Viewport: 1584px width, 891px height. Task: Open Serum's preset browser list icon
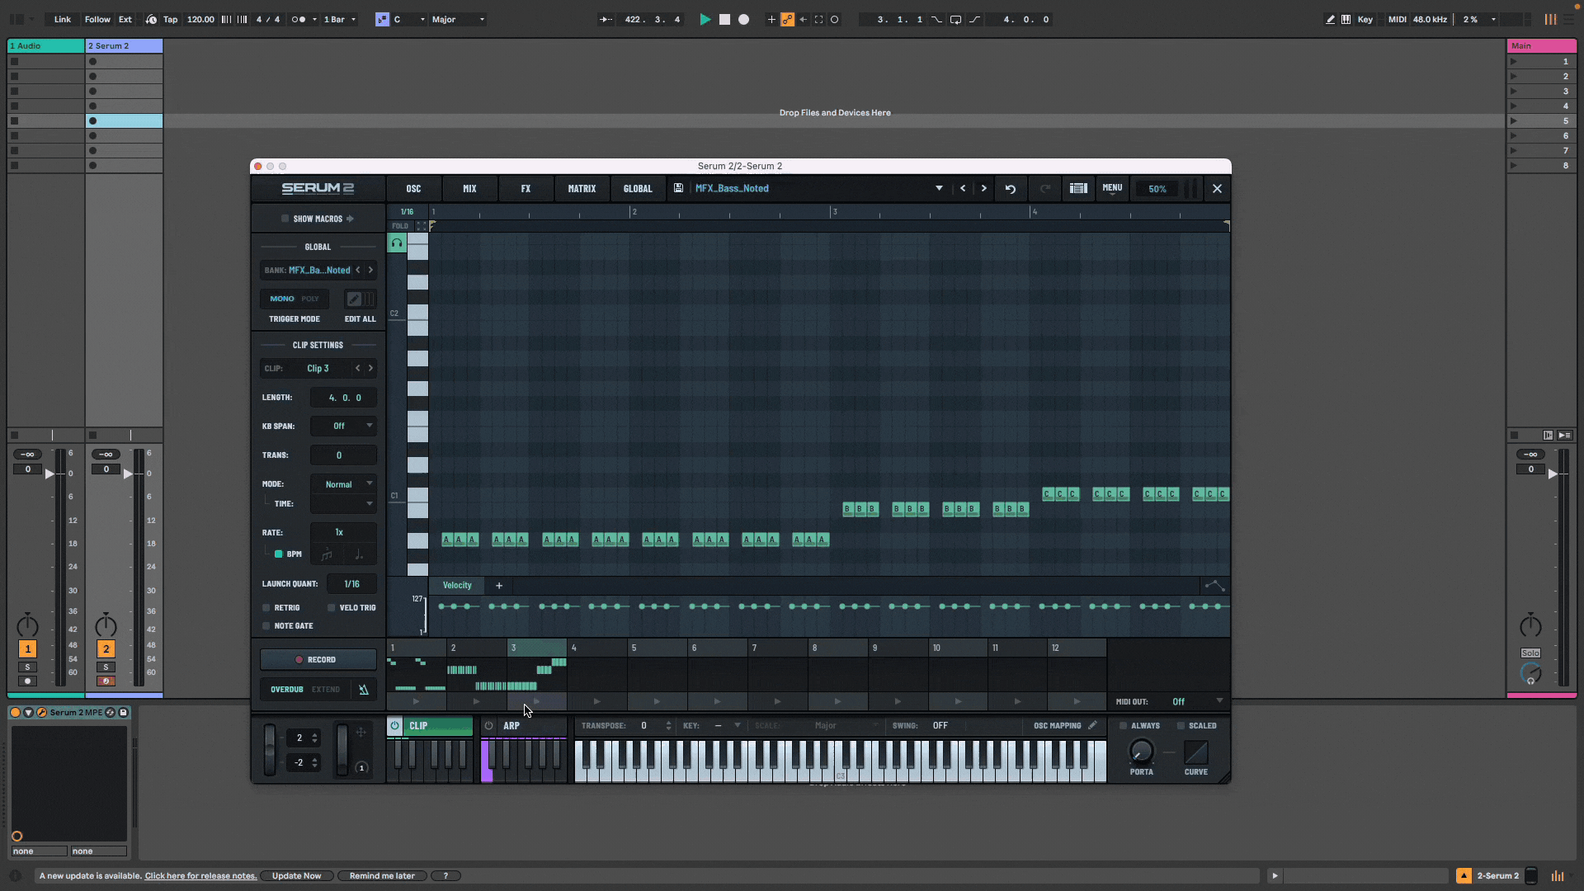1078,188
